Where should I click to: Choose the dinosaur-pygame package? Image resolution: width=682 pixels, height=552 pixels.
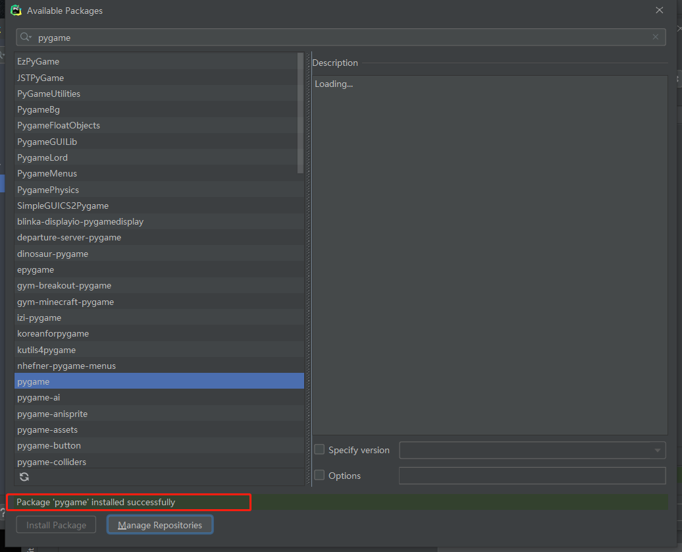point(159,254)
